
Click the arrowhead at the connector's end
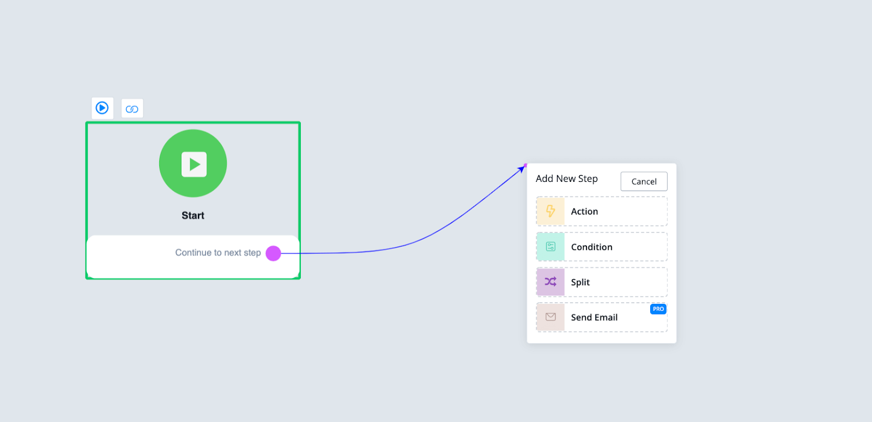coord(522,169)
